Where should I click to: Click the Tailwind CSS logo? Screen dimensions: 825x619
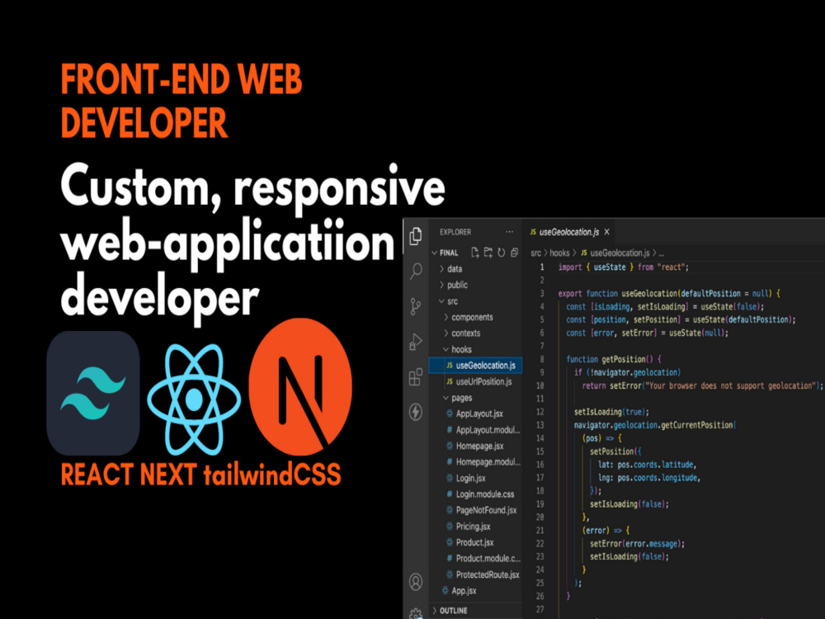pyautogui.click(x=93, y=393)
